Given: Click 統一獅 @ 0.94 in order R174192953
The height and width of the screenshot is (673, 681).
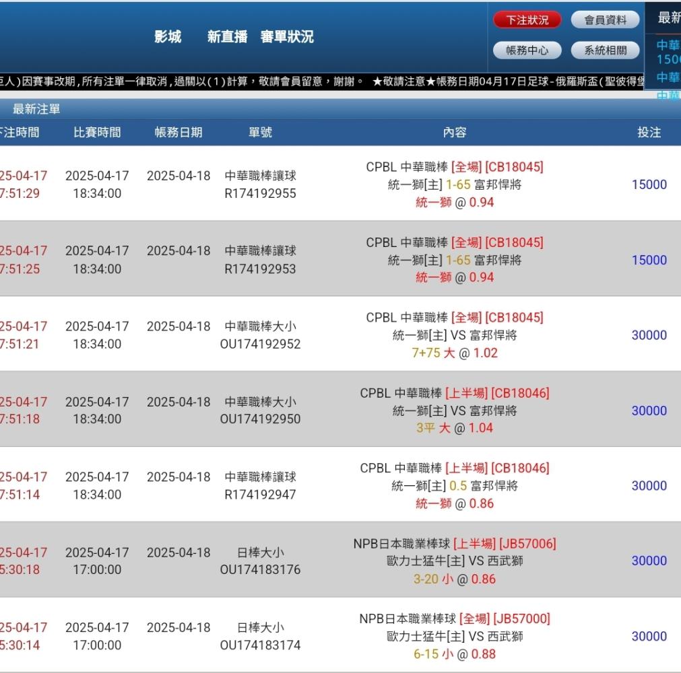Looking at the screenshot, I should click(454, 277).
